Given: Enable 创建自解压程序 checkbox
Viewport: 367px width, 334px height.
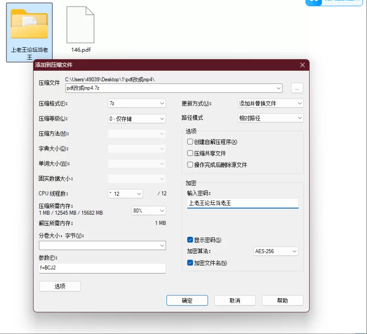Looking at the screenshot, I should 190,142.
